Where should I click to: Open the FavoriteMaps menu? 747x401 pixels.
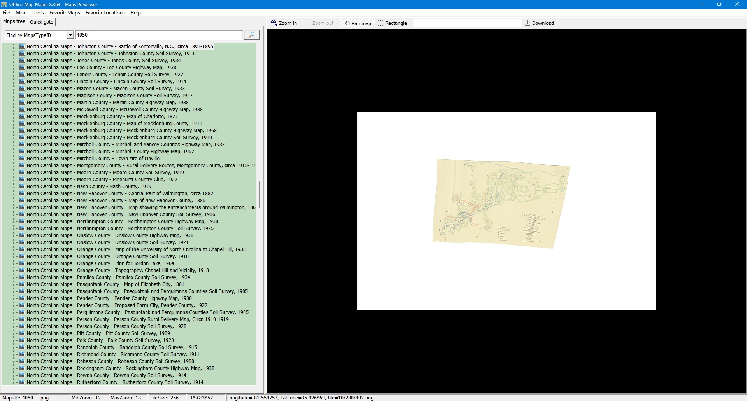click(65, 13)
